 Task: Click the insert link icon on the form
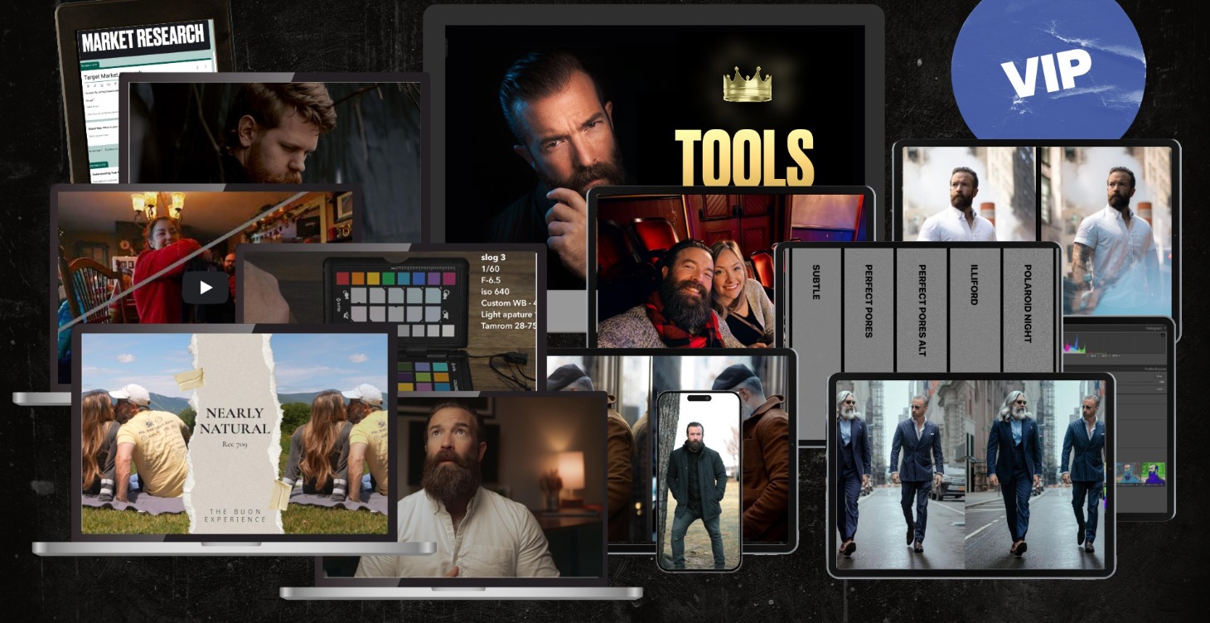pyautogui.click(x=107, y=85)
